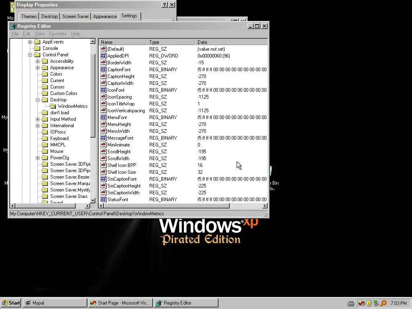Click the AppliedDPI value icon
The height and width of the screenshot is (309, 412).
pyautogui.click(x=103, y=56)
